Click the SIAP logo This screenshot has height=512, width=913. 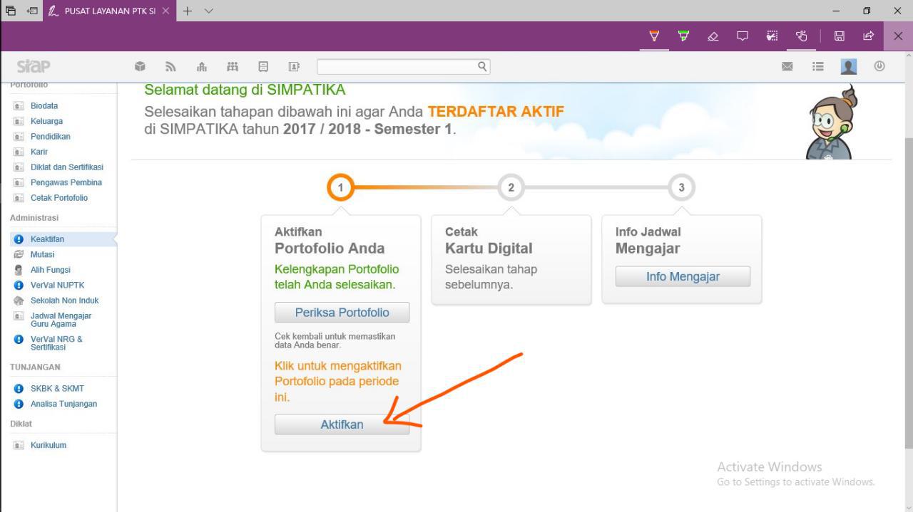(34, 66)
